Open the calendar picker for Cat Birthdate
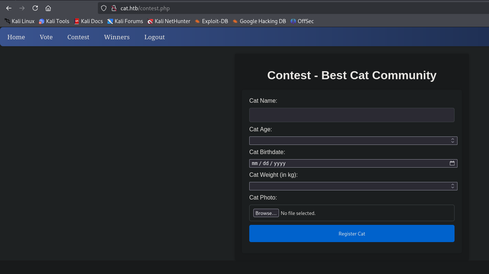Screen dimensions: 489x274 pos(452,163)
